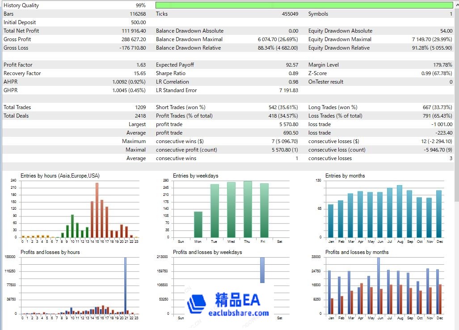The width and height of the screenshot is (459, 330).
Task: Click the "Entries by months" chart title
Action: tap(345, 176)
